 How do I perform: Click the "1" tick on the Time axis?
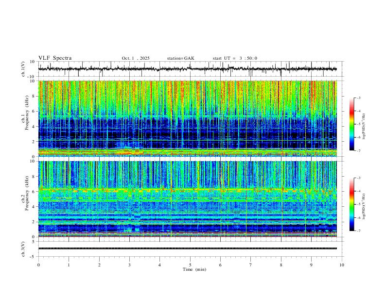click(x=69, y=265)
